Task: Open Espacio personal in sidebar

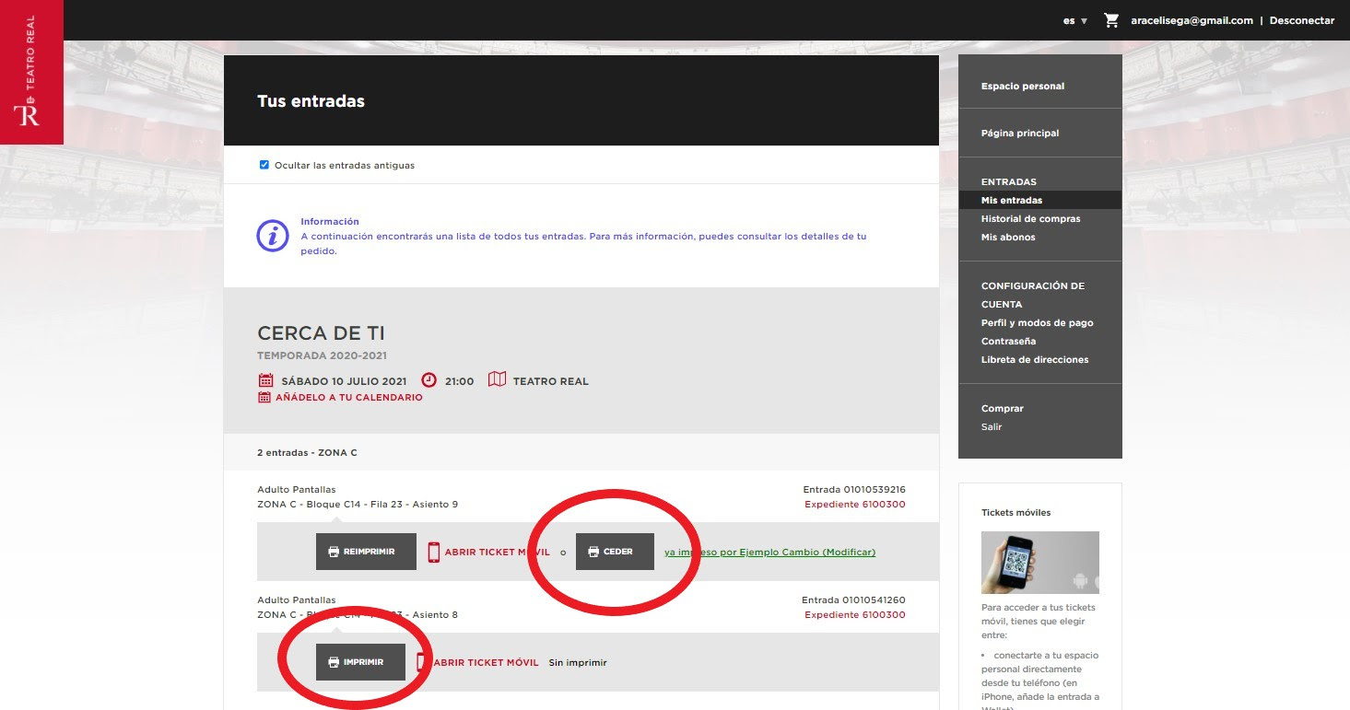Action: point(1023,86)
